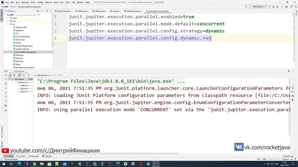Expand the out folder
Image resolution: width=298 pixels, height=167 pixels.
tap(8, 21)
